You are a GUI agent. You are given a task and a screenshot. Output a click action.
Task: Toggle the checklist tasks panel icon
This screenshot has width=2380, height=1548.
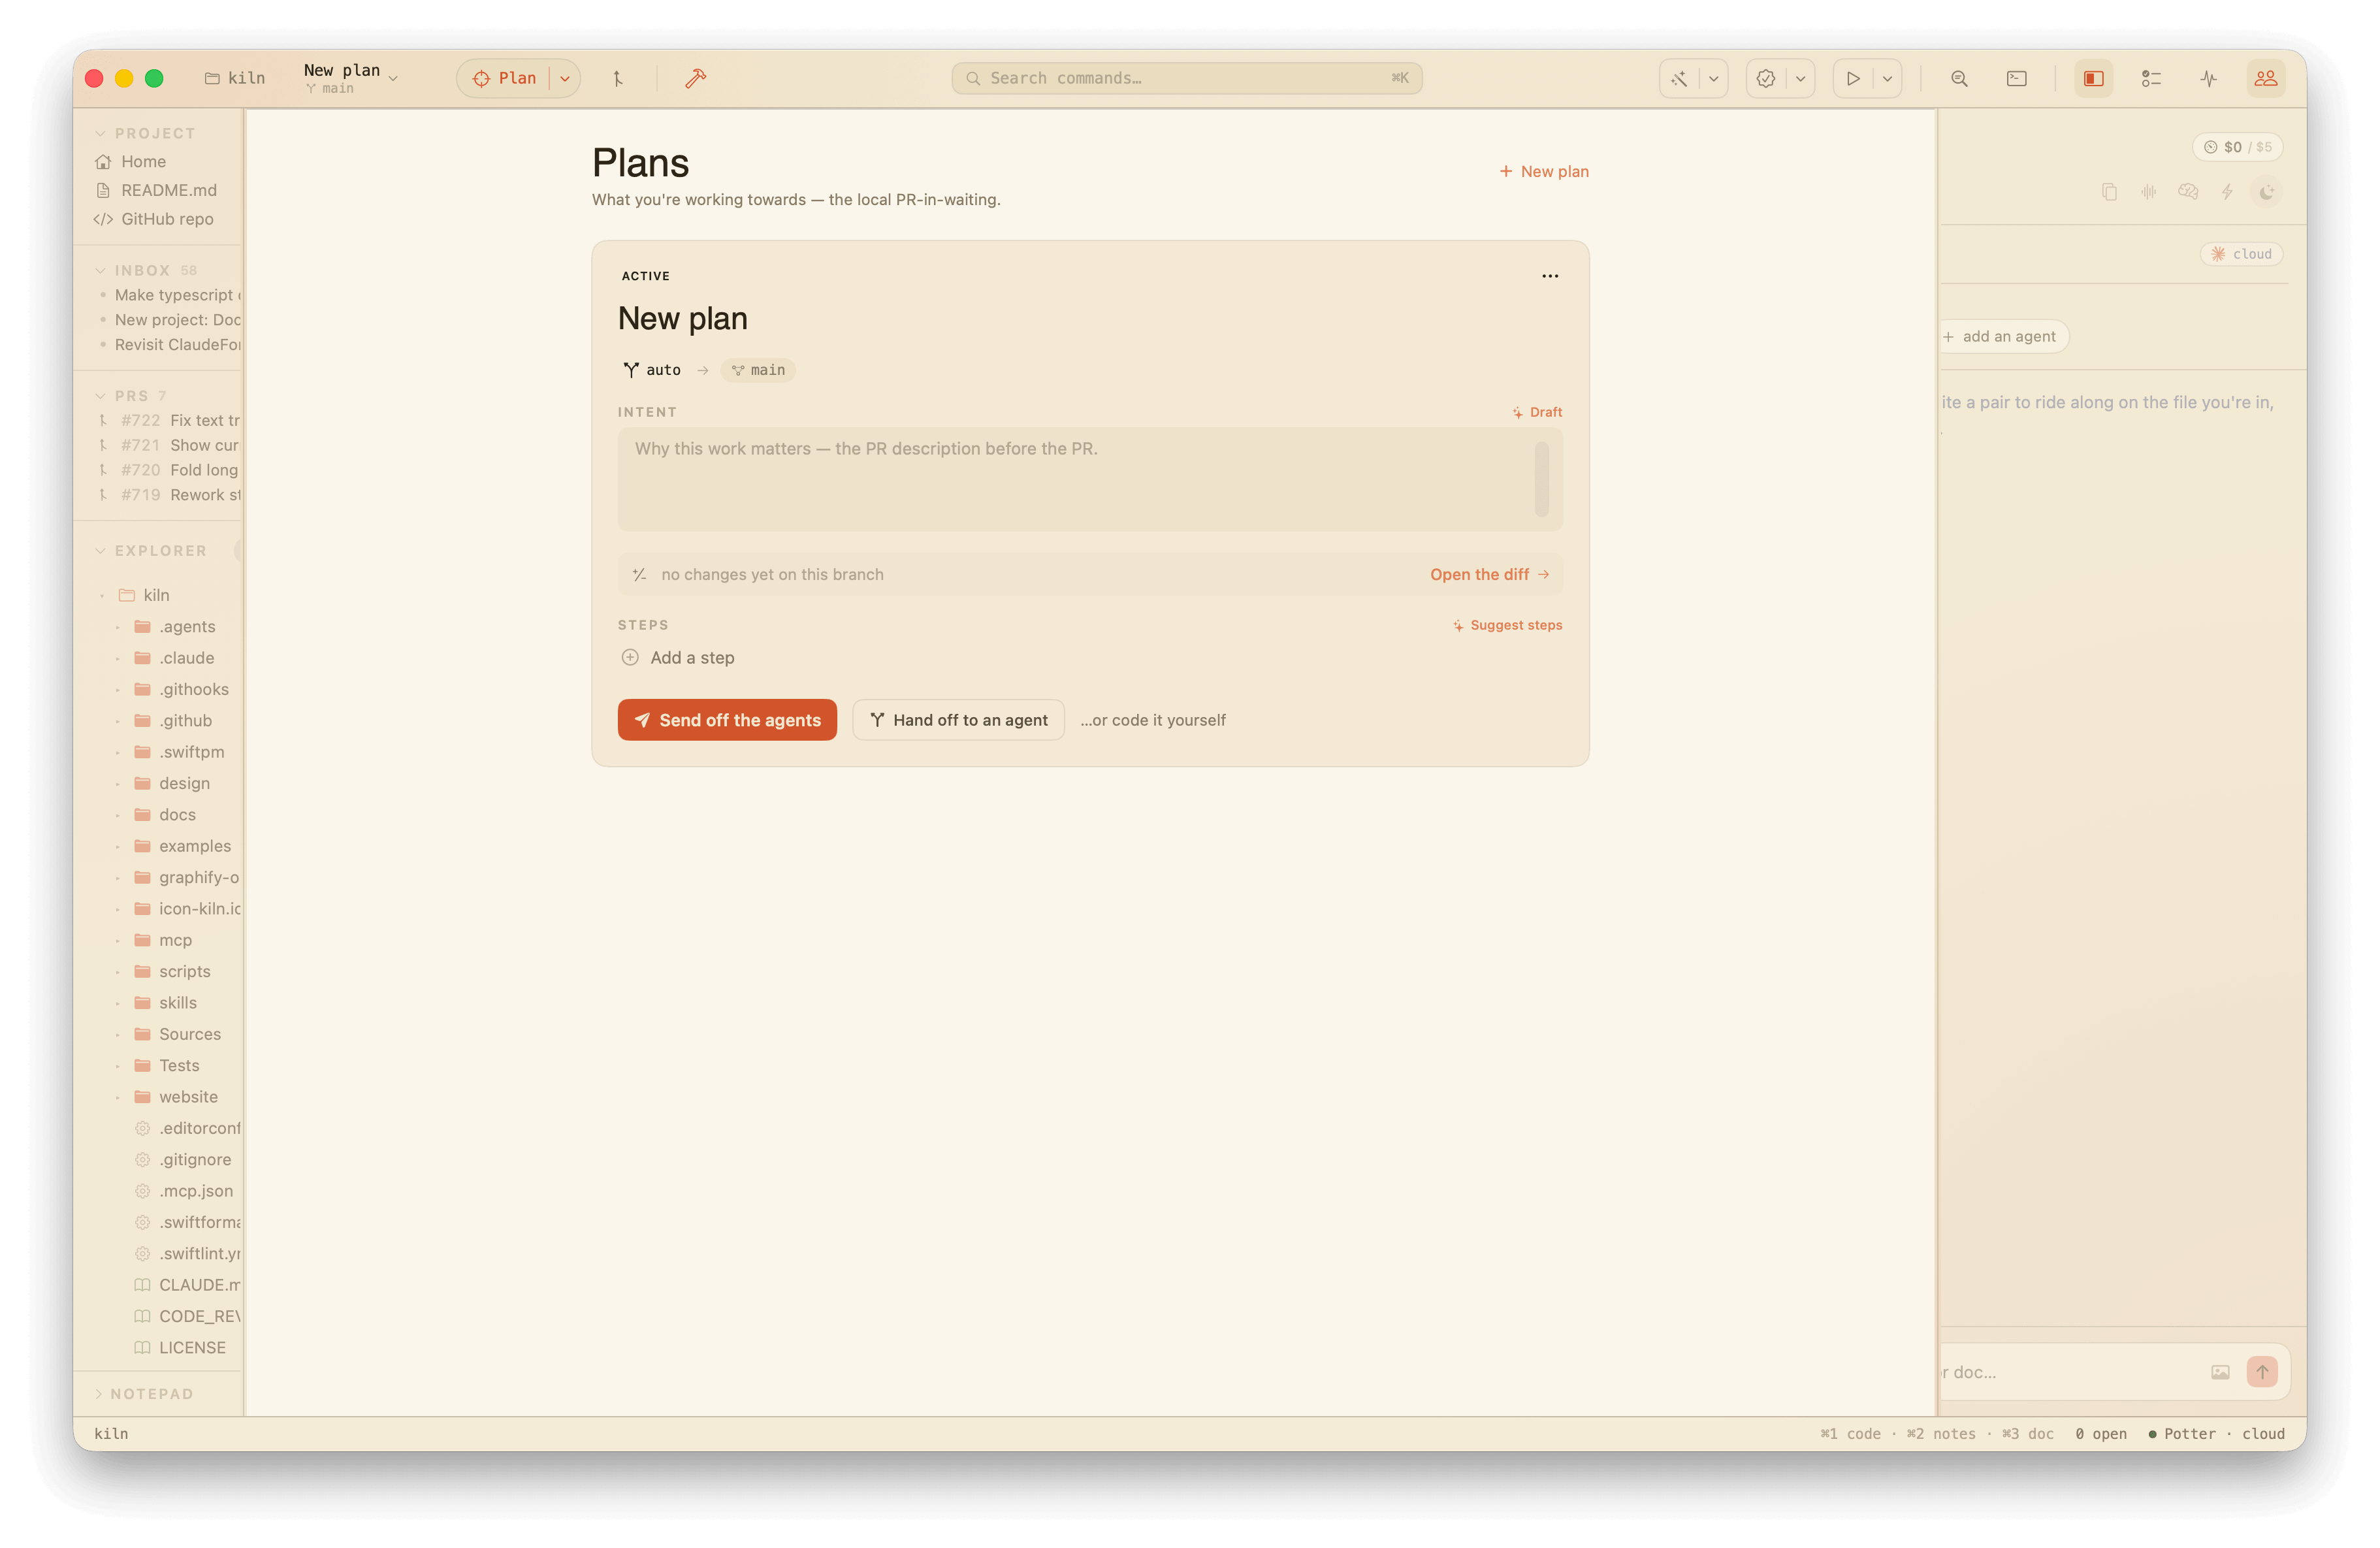2151,78
